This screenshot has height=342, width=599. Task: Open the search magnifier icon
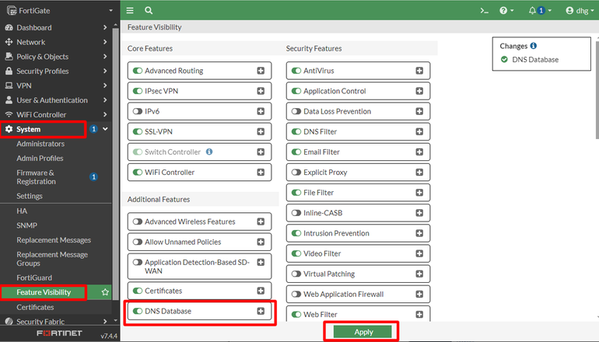coord(149,11)
